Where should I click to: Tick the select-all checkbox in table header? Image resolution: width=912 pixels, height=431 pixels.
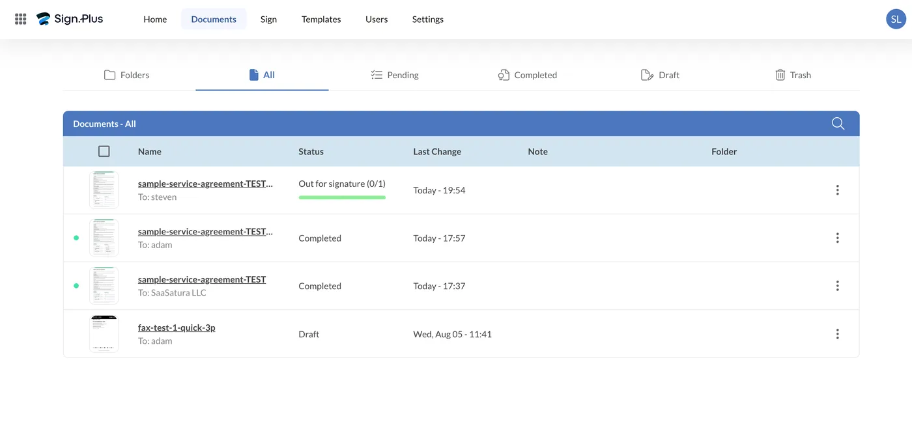click(x=104, y=151)
